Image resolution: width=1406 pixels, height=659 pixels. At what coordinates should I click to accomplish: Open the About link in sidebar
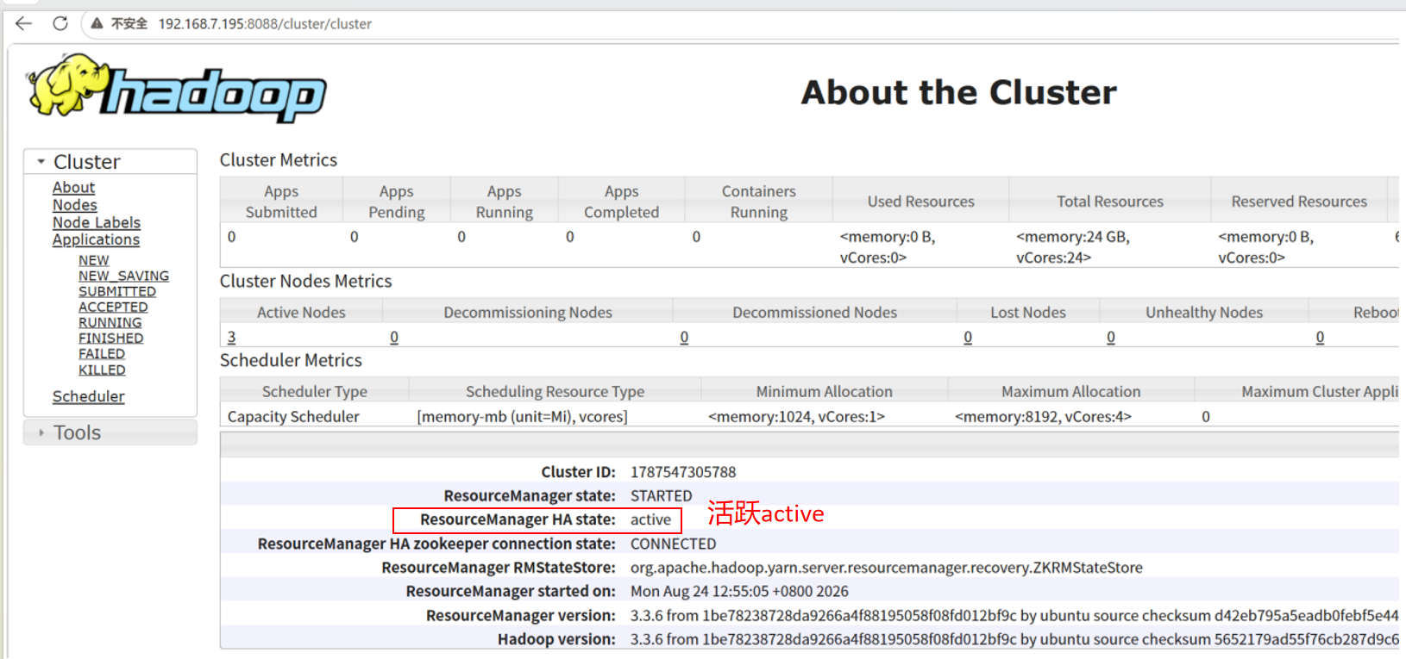pos(73,187)
